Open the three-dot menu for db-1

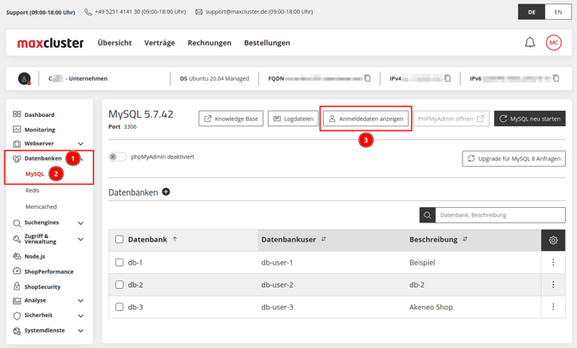pos(553,263)
